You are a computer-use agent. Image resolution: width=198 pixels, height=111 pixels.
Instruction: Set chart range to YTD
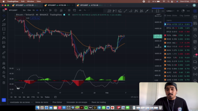pyautogui.click(x=33, y=97)
